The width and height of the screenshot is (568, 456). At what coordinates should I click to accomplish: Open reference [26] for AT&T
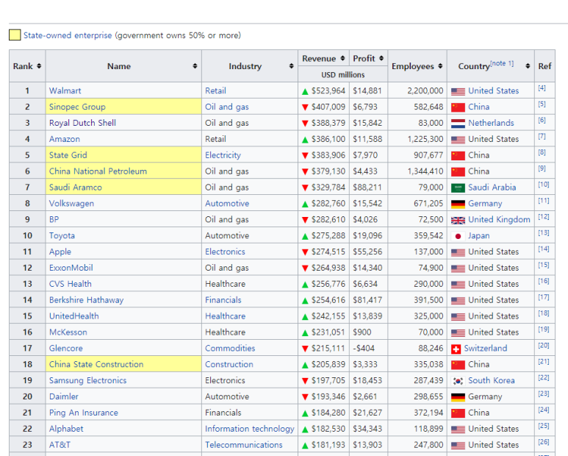pos(543,442)
